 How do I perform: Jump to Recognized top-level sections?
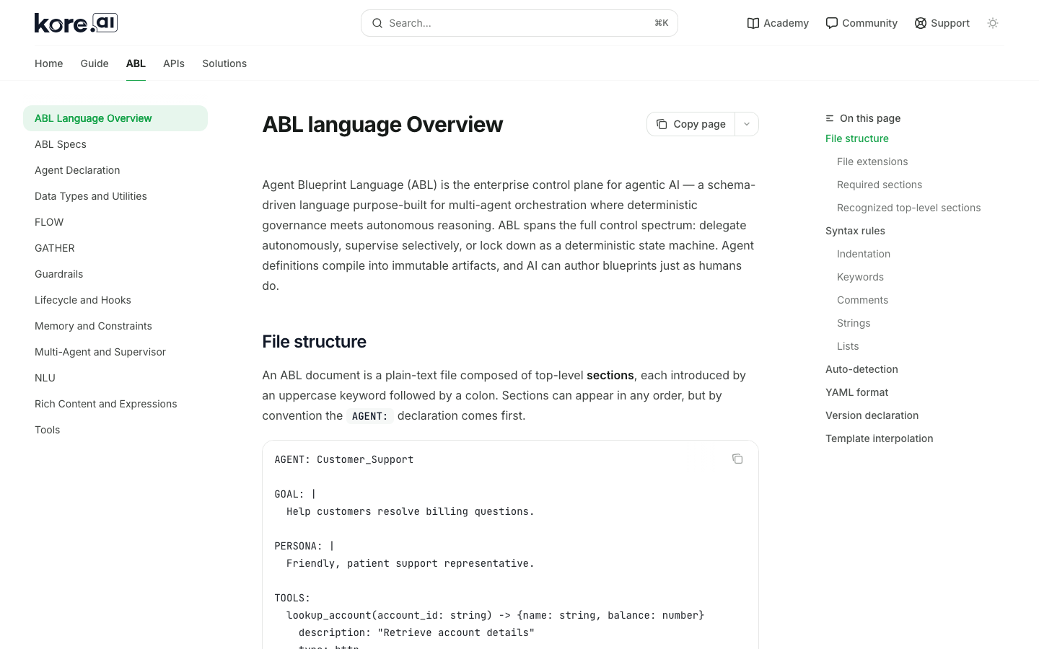[908, 208]
